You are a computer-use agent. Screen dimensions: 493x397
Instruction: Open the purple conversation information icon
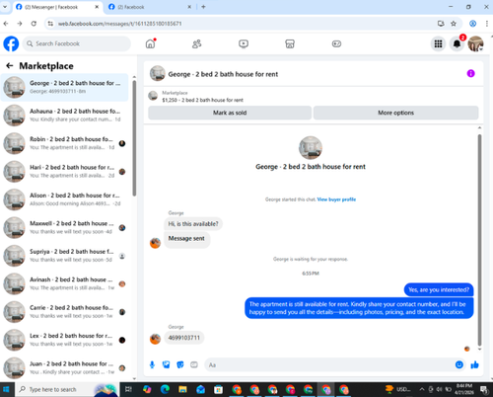pyautogui.click(x=470, y=73)
